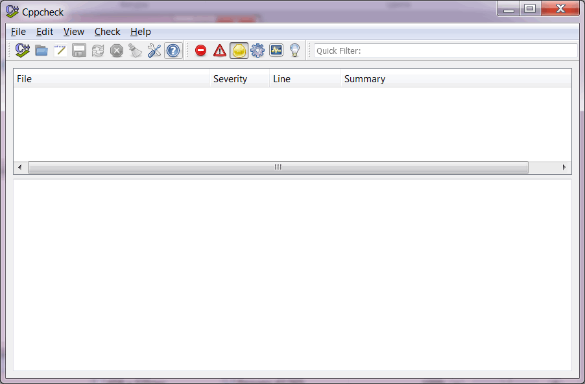
Task: Click the horizontal scrollbar thumb
Action: point(278,168)
